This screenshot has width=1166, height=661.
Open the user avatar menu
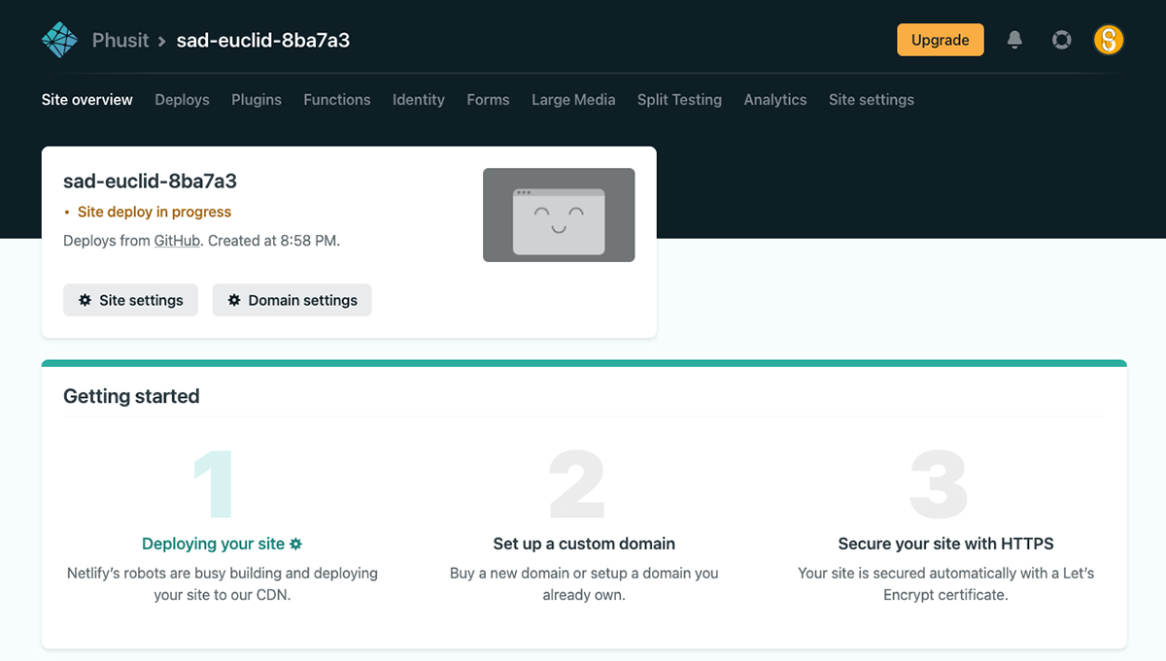click(x=1109, y=39)
